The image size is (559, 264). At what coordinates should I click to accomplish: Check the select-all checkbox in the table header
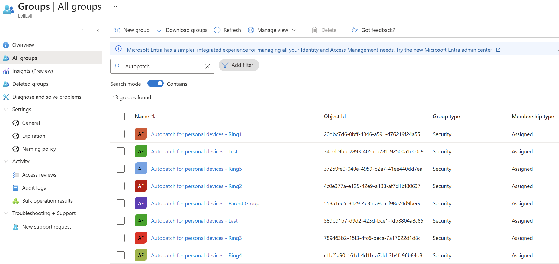[121, 116]
